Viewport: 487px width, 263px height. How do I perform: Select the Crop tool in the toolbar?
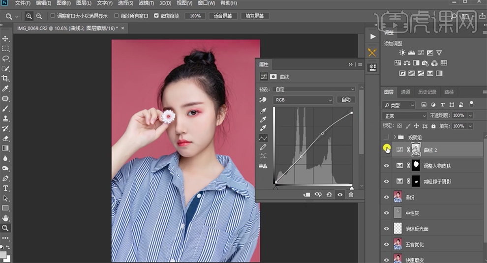point(5,79)
